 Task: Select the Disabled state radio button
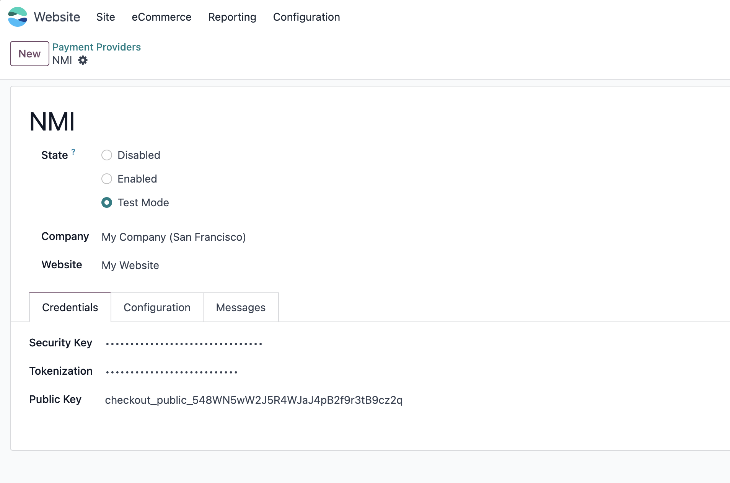tap(107, 155)
